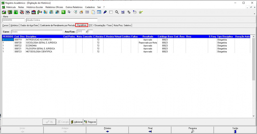Switch to TCC / Dissertação / Tese tab
Viewport: 257px width, 134px height.
(100, 25)
